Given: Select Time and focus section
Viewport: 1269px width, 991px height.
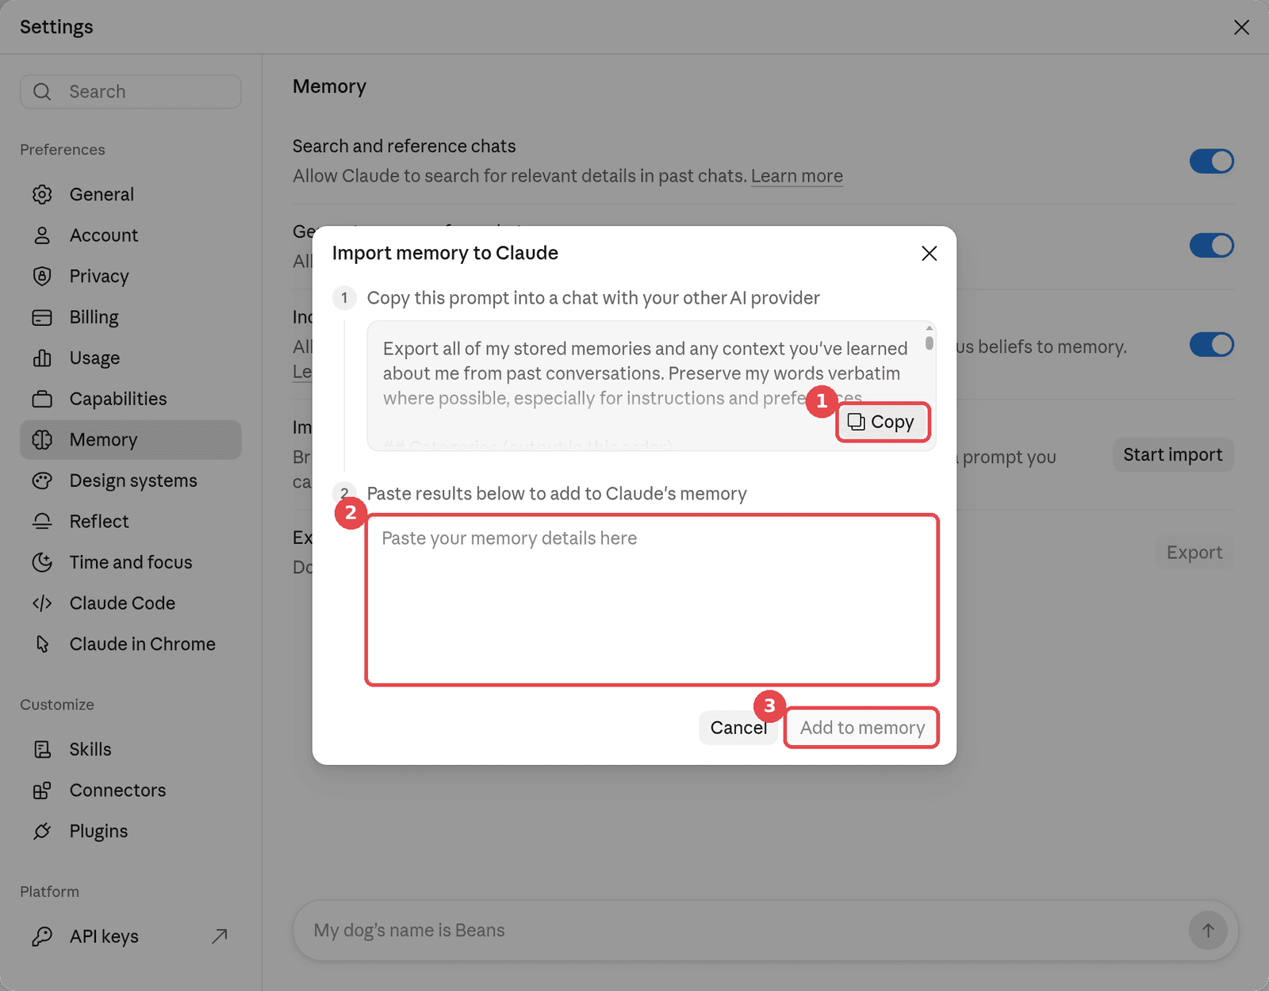Looking at the screenshot, I should point(131,562).
